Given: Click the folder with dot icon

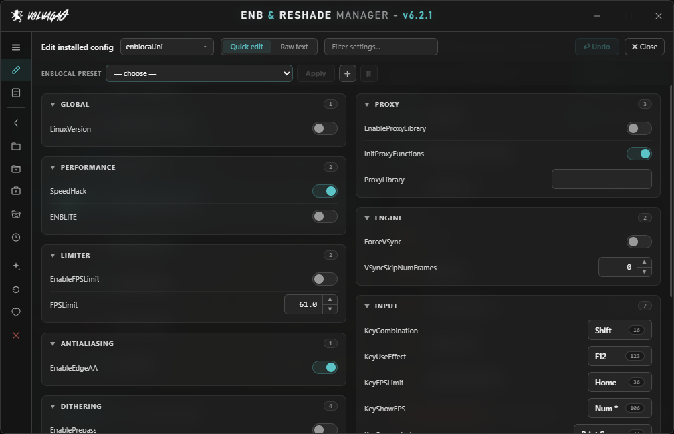Looking at the screenshot, I should 16,169.
